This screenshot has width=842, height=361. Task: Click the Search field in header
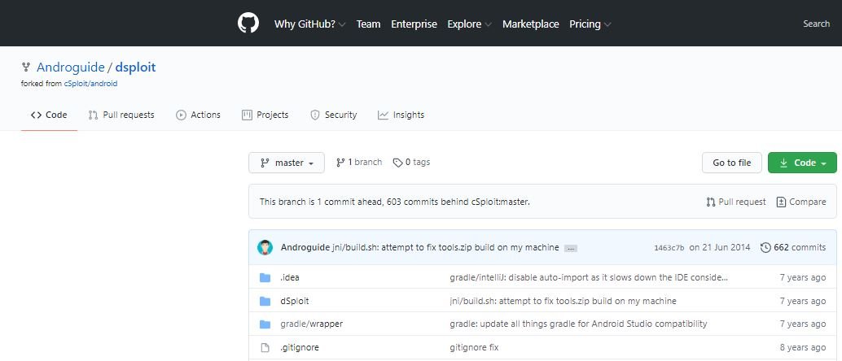[x=816, y=24]
